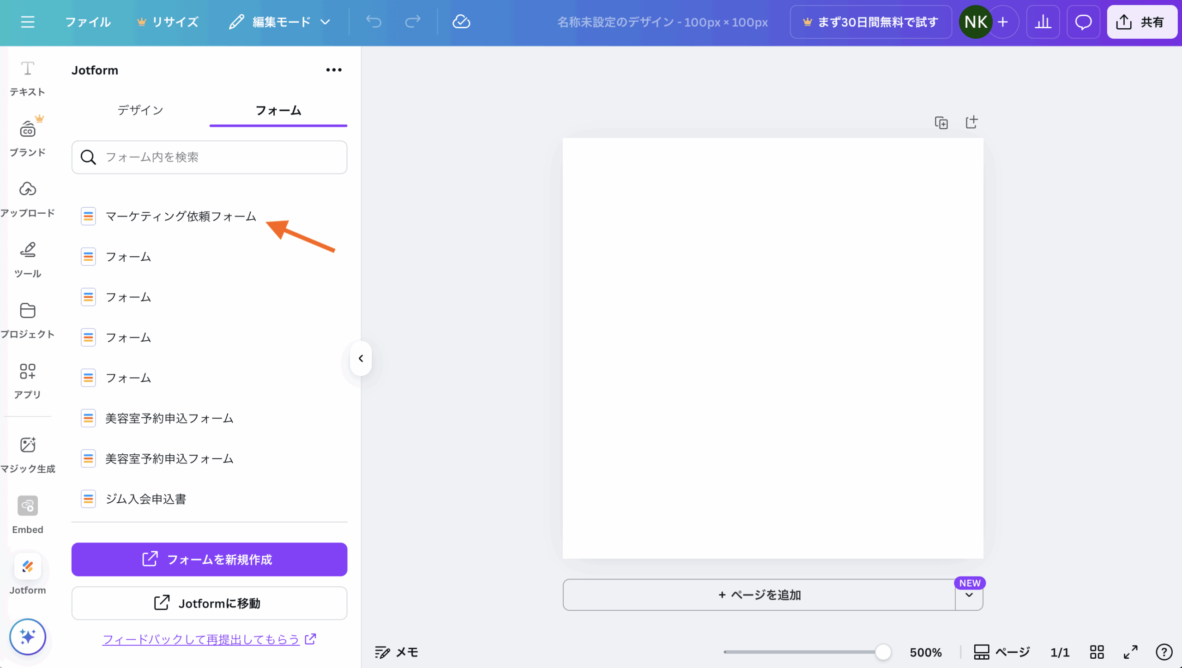Click the blank canvas page
This screenshot has width=1182, height=668.
(773, 348)
